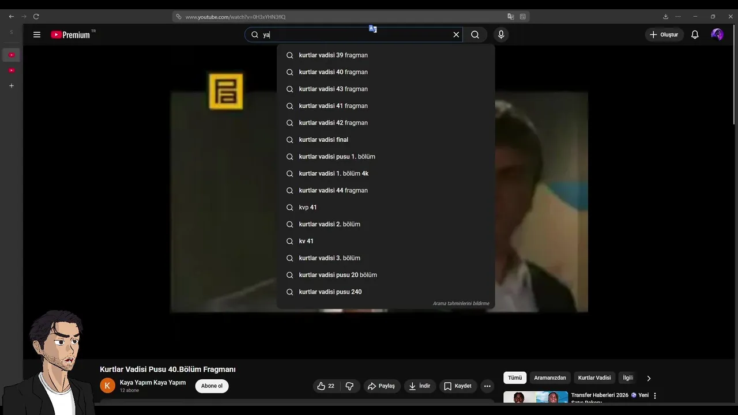Select suggestion kurtlar vadisi 43 fragman
This screenshot has width=738, height=415.
point(386,89)
